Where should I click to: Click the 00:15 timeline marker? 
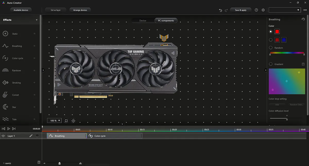click(x=142, y=129)
